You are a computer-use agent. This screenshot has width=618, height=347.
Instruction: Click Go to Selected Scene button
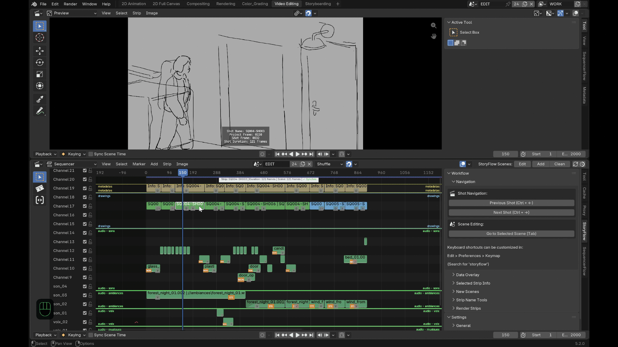[x=511, y=234]
